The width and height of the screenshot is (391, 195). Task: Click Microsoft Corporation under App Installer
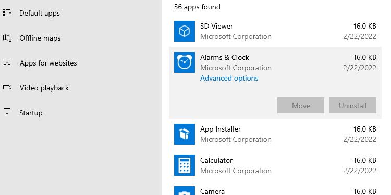[236, 139]
